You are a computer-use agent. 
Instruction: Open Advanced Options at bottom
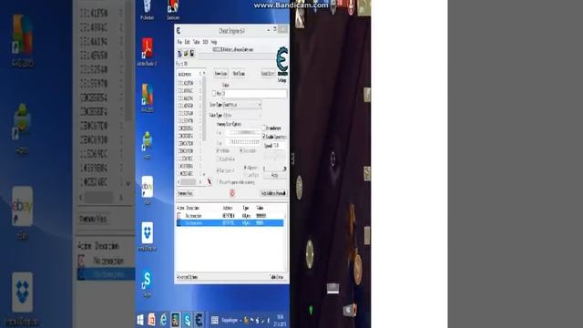point(188,277)
